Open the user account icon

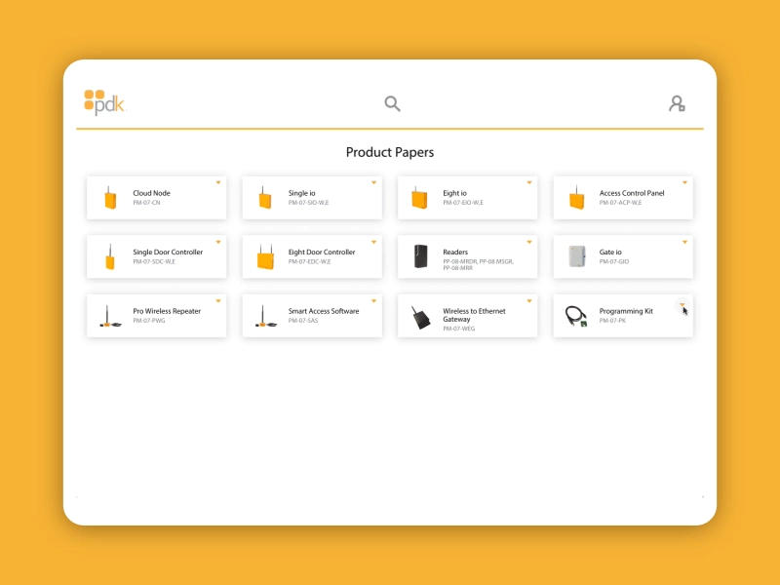point(677,103)
